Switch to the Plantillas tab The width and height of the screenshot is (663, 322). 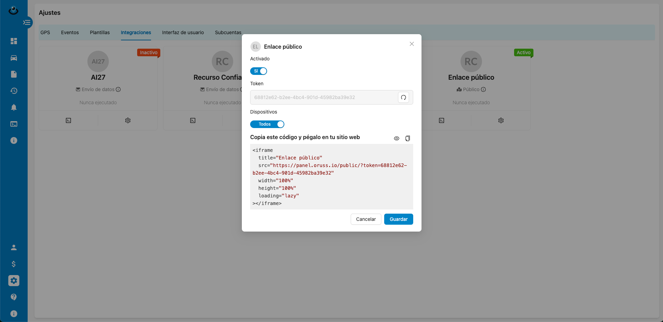coord(100,32)
